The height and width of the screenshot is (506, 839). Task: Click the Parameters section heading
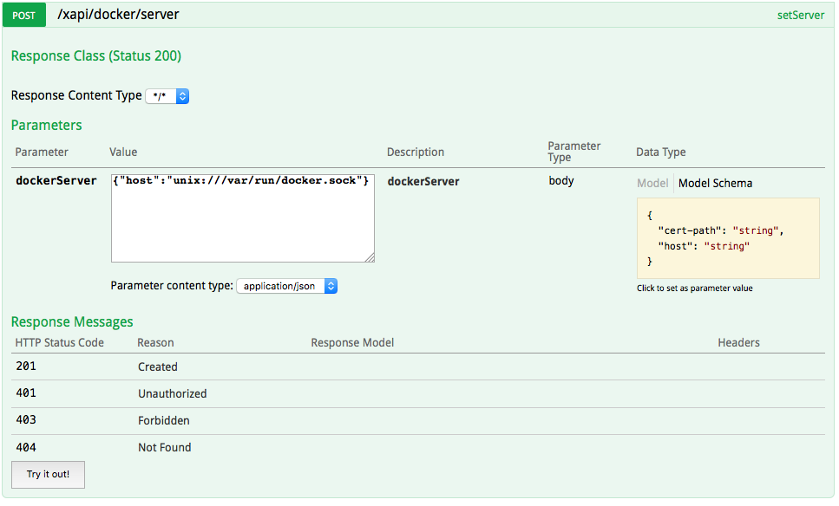[x=46, y=125]
